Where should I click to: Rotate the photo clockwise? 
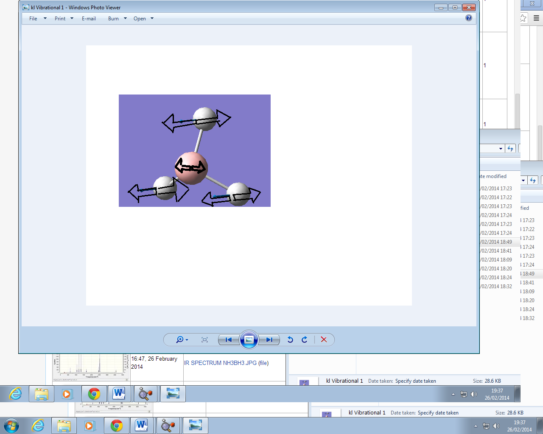[305, 339]
